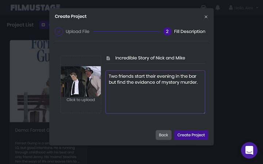Screen dimensions: 263x164
Task: Select the Fill Description step label
Action: coord(190,32)
